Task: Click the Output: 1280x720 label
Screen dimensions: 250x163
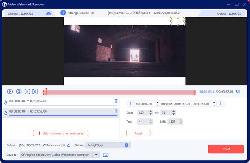Action: tap(229, 14)
